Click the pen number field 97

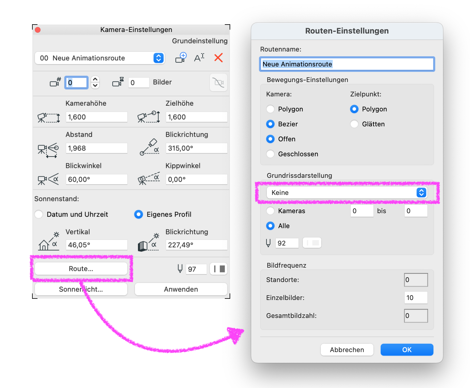click(196, 269)
